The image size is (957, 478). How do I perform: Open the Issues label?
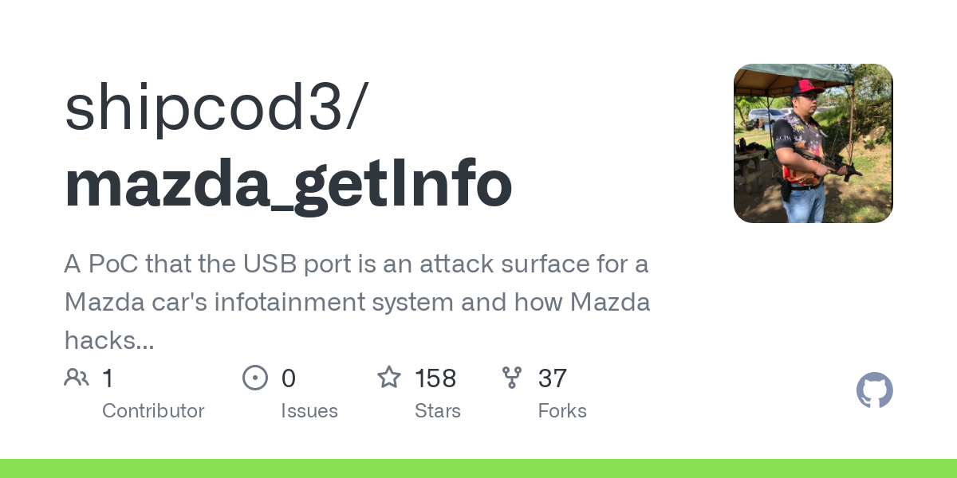[x=309, y=411]
